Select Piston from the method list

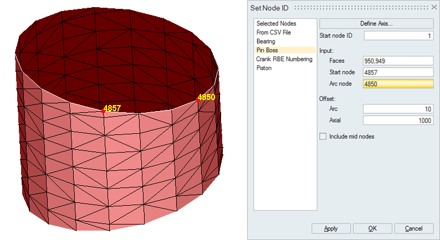264,68
